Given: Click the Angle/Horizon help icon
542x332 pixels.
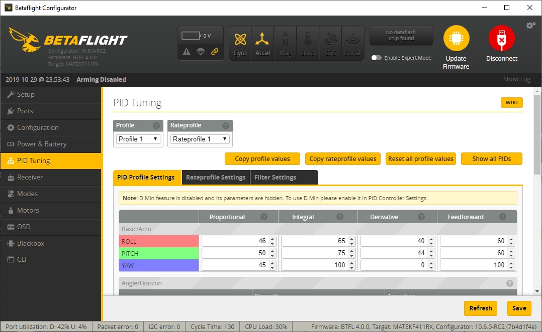Looking at the screenshot, I should click(509, 283).
